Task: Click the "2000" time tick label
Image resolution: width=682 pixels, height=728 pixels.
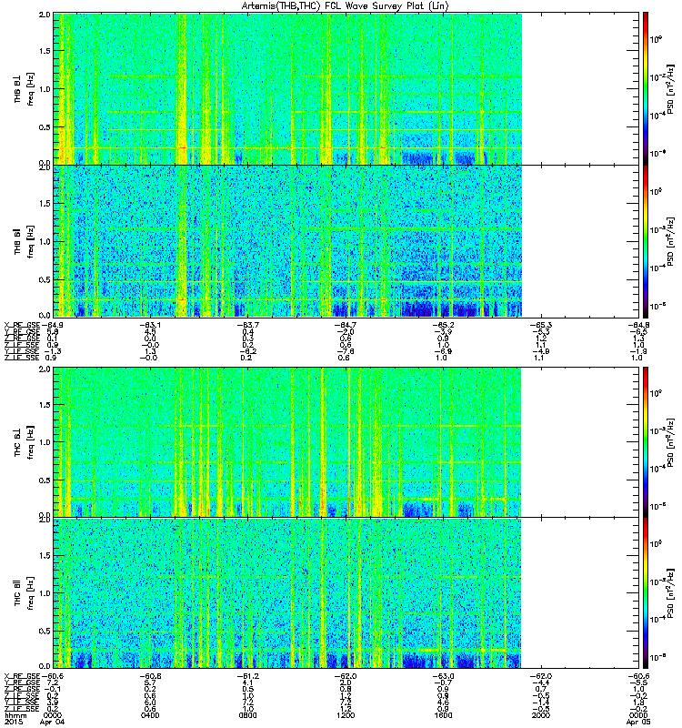Action: [x=541, y=715]
